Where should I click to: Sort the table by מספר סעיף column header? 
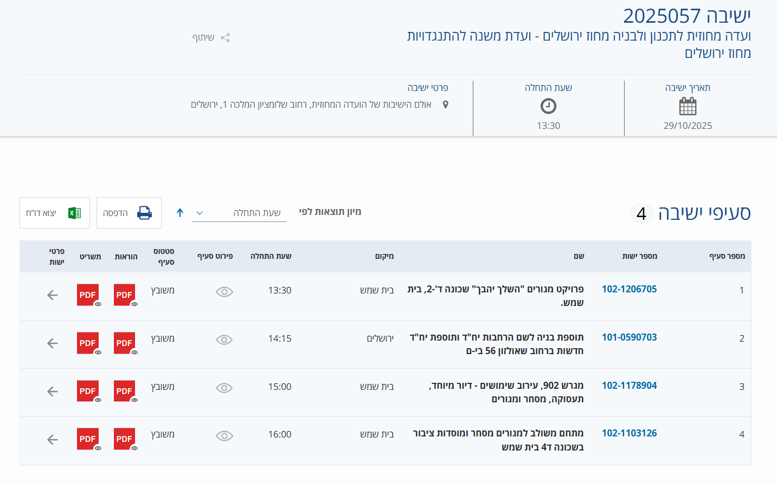(727, 256)
